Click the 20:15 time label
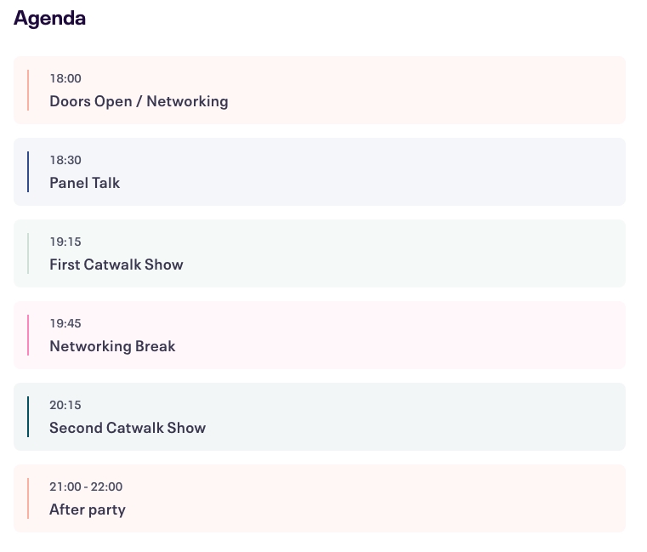This screenshot has height=552, width=647. pyautogui.click(x=65, y=405)
